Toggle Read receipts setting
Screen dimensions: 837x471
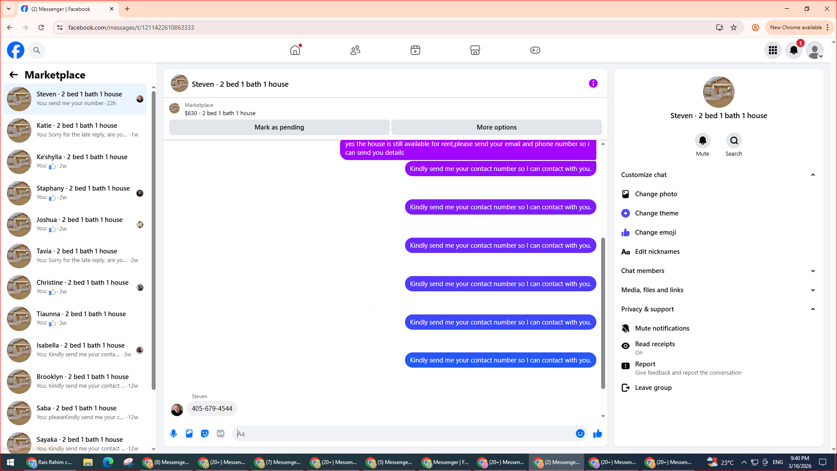click(x=655, y=348)
